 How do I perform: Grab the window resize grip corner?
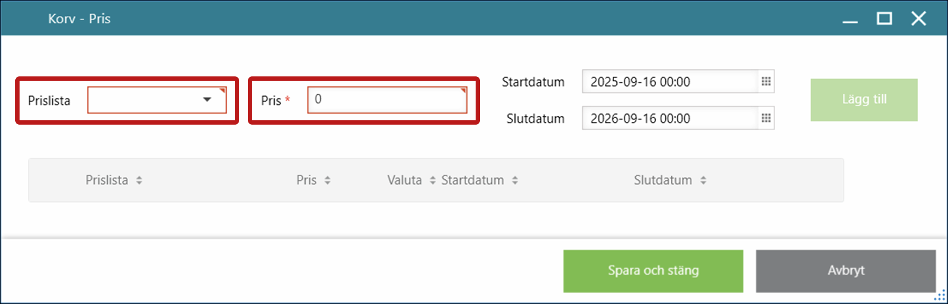[x=939, y=296]
